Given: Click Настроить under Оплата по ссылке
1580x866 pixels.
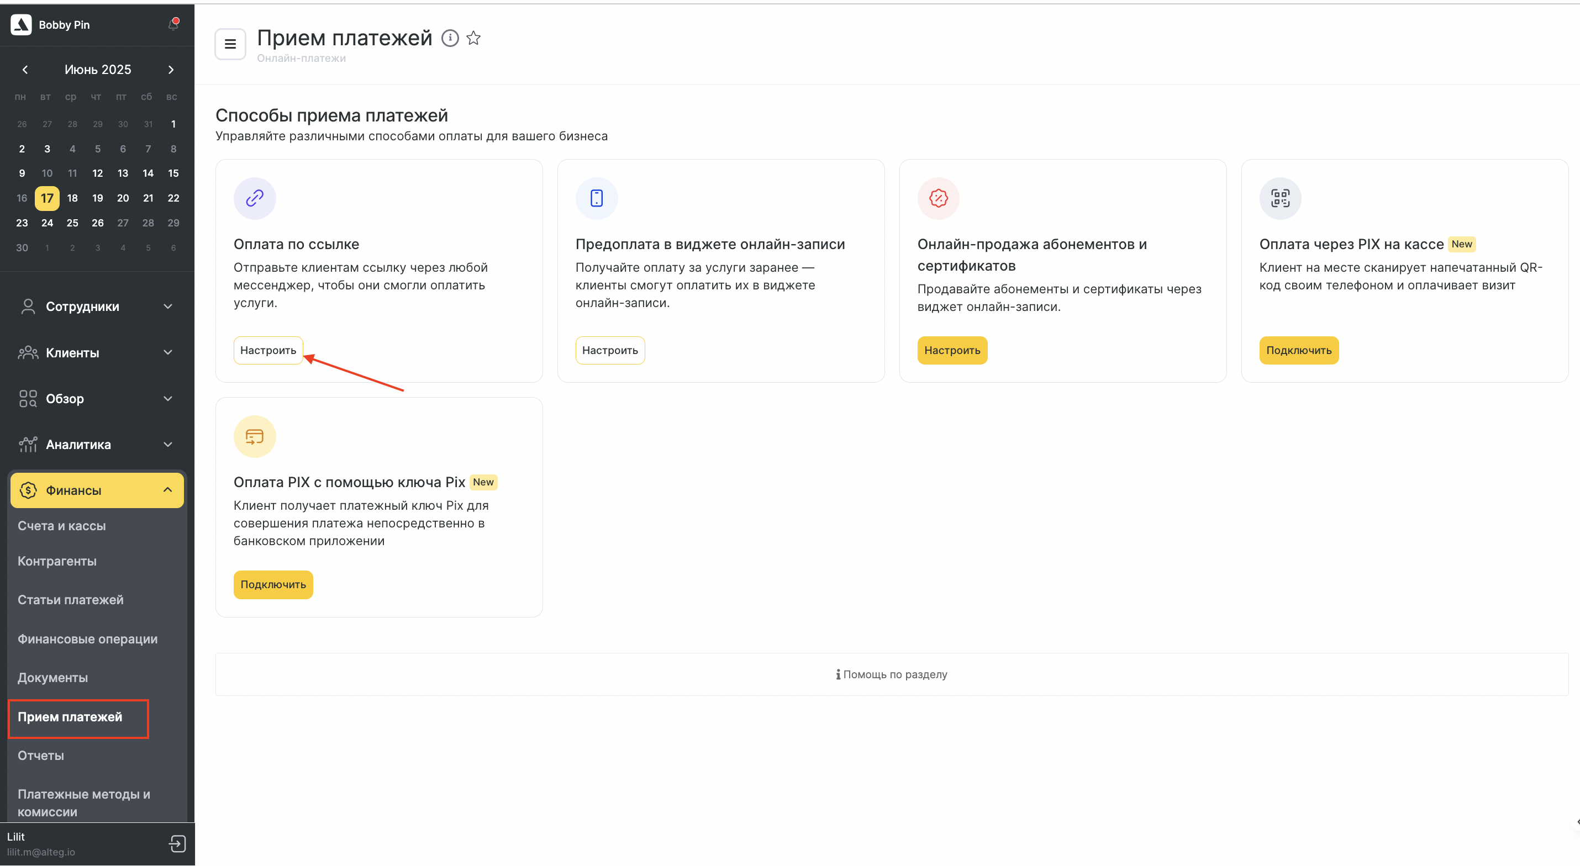Looking at the screenshot, I should (x=268, y=350).
